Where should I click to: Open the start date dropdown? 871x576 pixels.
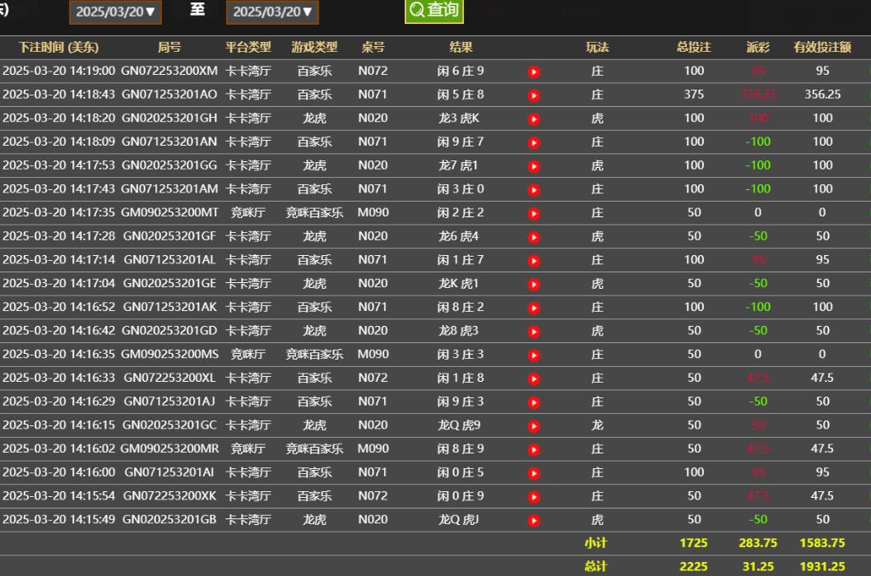pos(114,12)
